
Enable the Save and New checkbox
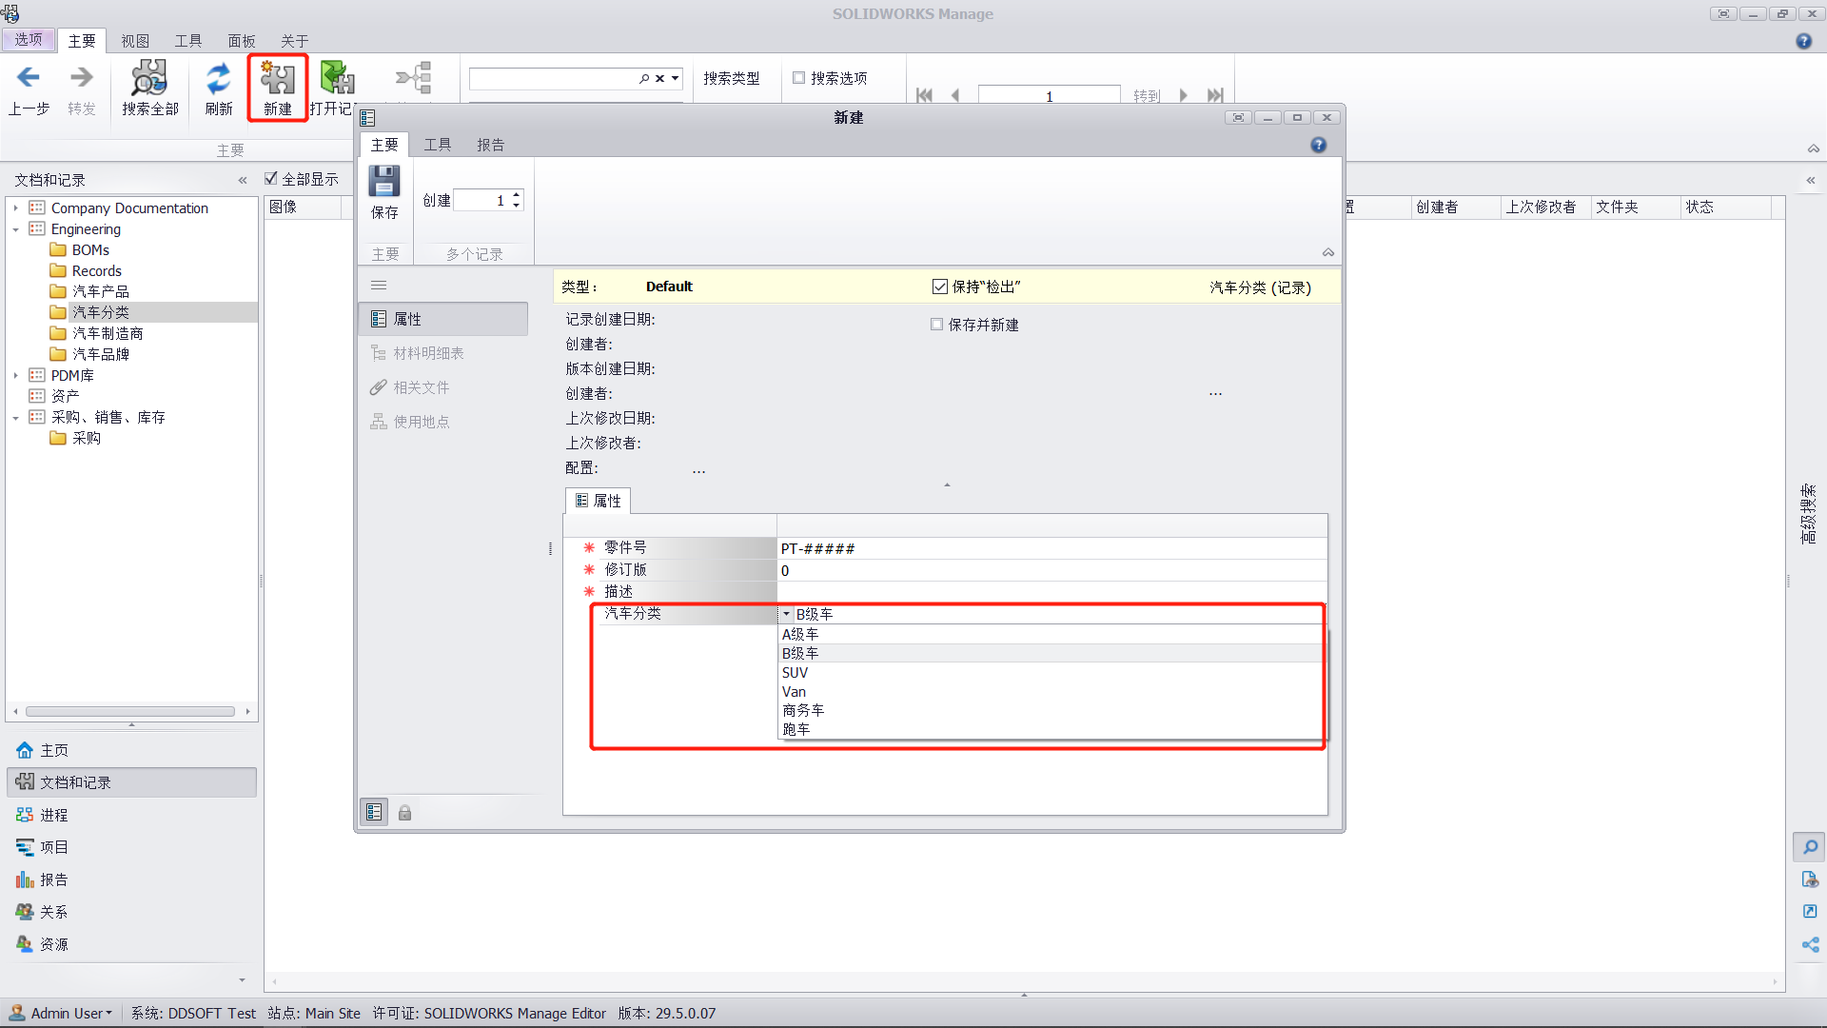click(936, 325)
